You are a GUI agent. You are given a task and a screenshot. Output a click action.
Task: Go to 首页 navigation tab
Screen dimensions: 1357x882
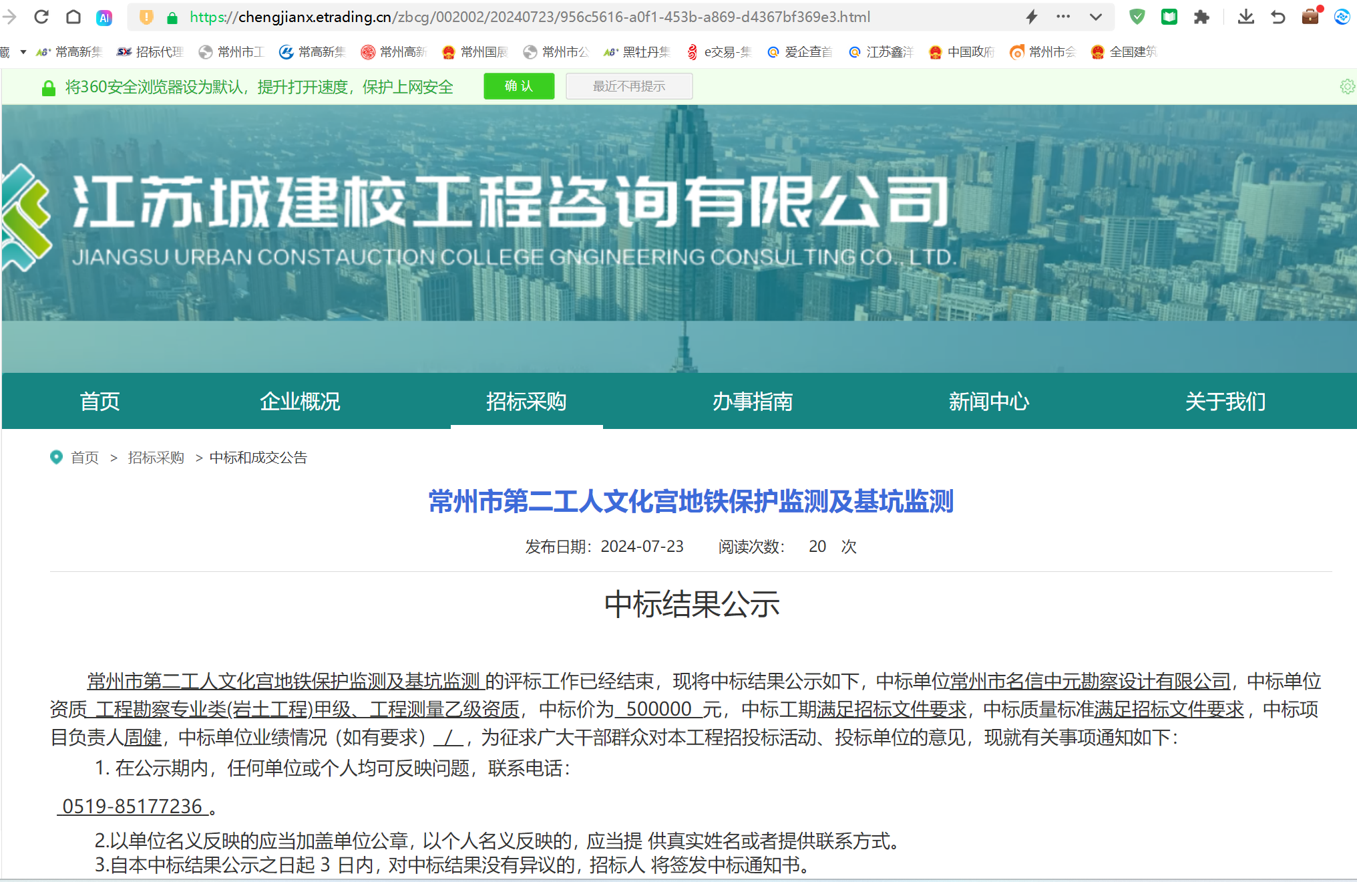coord(100,401)
